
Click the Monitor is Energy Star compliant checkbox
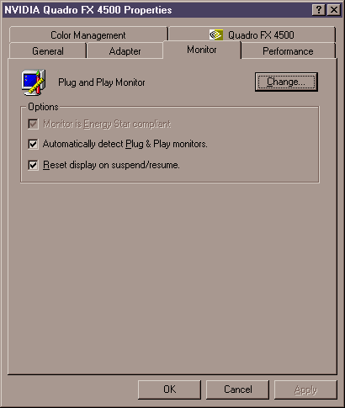[x=33, y=124]
